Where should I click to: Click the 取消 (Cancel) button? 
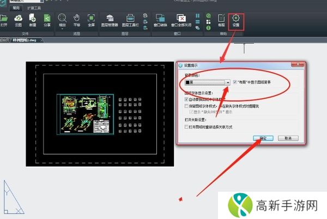[288, 138]
